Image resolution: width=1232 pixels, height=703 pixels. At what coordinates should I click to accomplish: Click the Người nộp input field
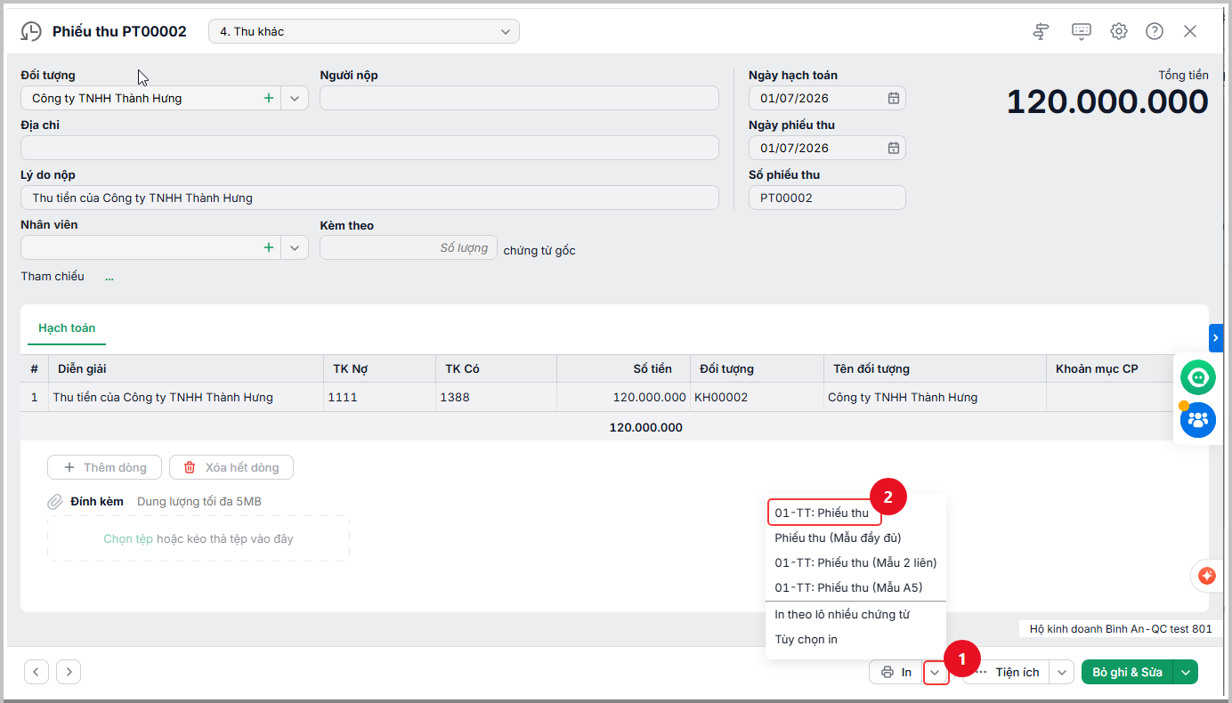click(519, 98)
